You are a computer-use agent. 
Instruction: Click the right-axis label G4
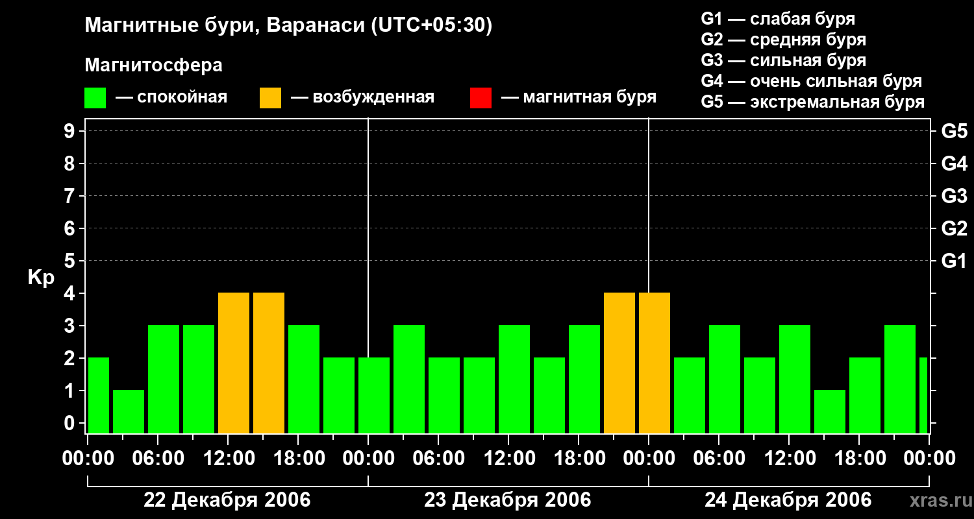point(954,163)
